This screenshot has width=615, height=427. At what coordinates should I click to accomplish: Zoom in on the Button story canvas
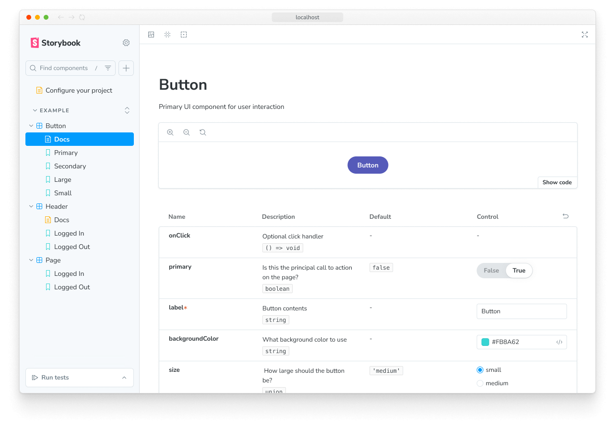pos(170,132)
